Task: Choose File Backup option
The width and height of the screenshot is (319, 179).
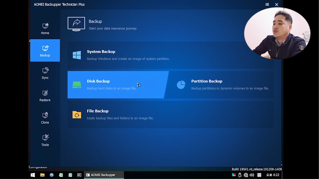Action: click(x=170, y=115)
